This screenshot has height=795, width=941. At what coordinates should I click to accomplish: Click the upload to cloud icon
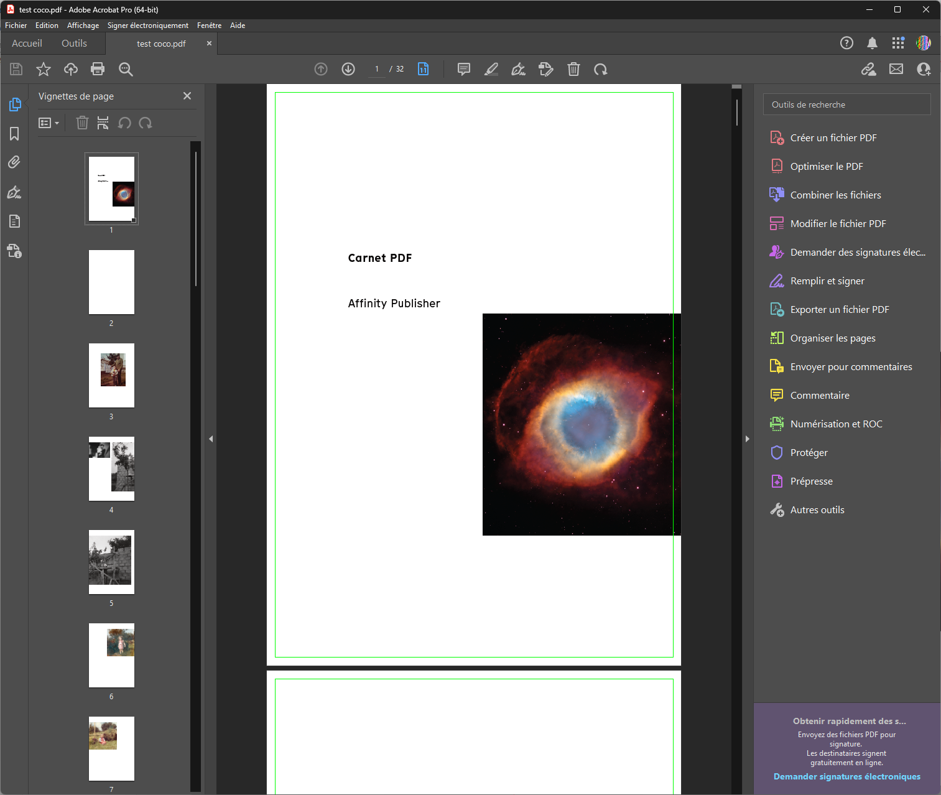point(71,69)
